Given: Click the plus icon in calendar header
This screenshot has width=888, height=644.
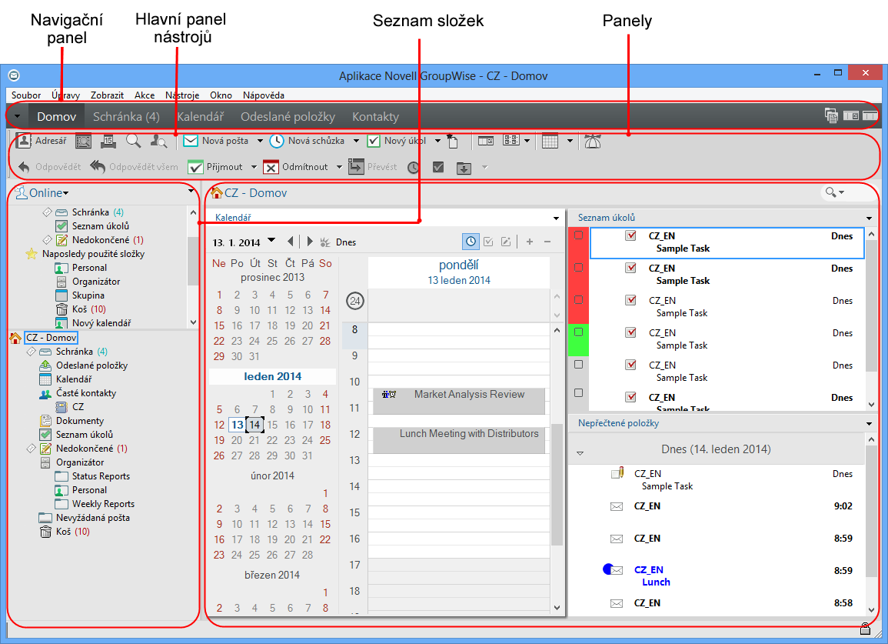Looking at the screenshot, I should 530,242.
